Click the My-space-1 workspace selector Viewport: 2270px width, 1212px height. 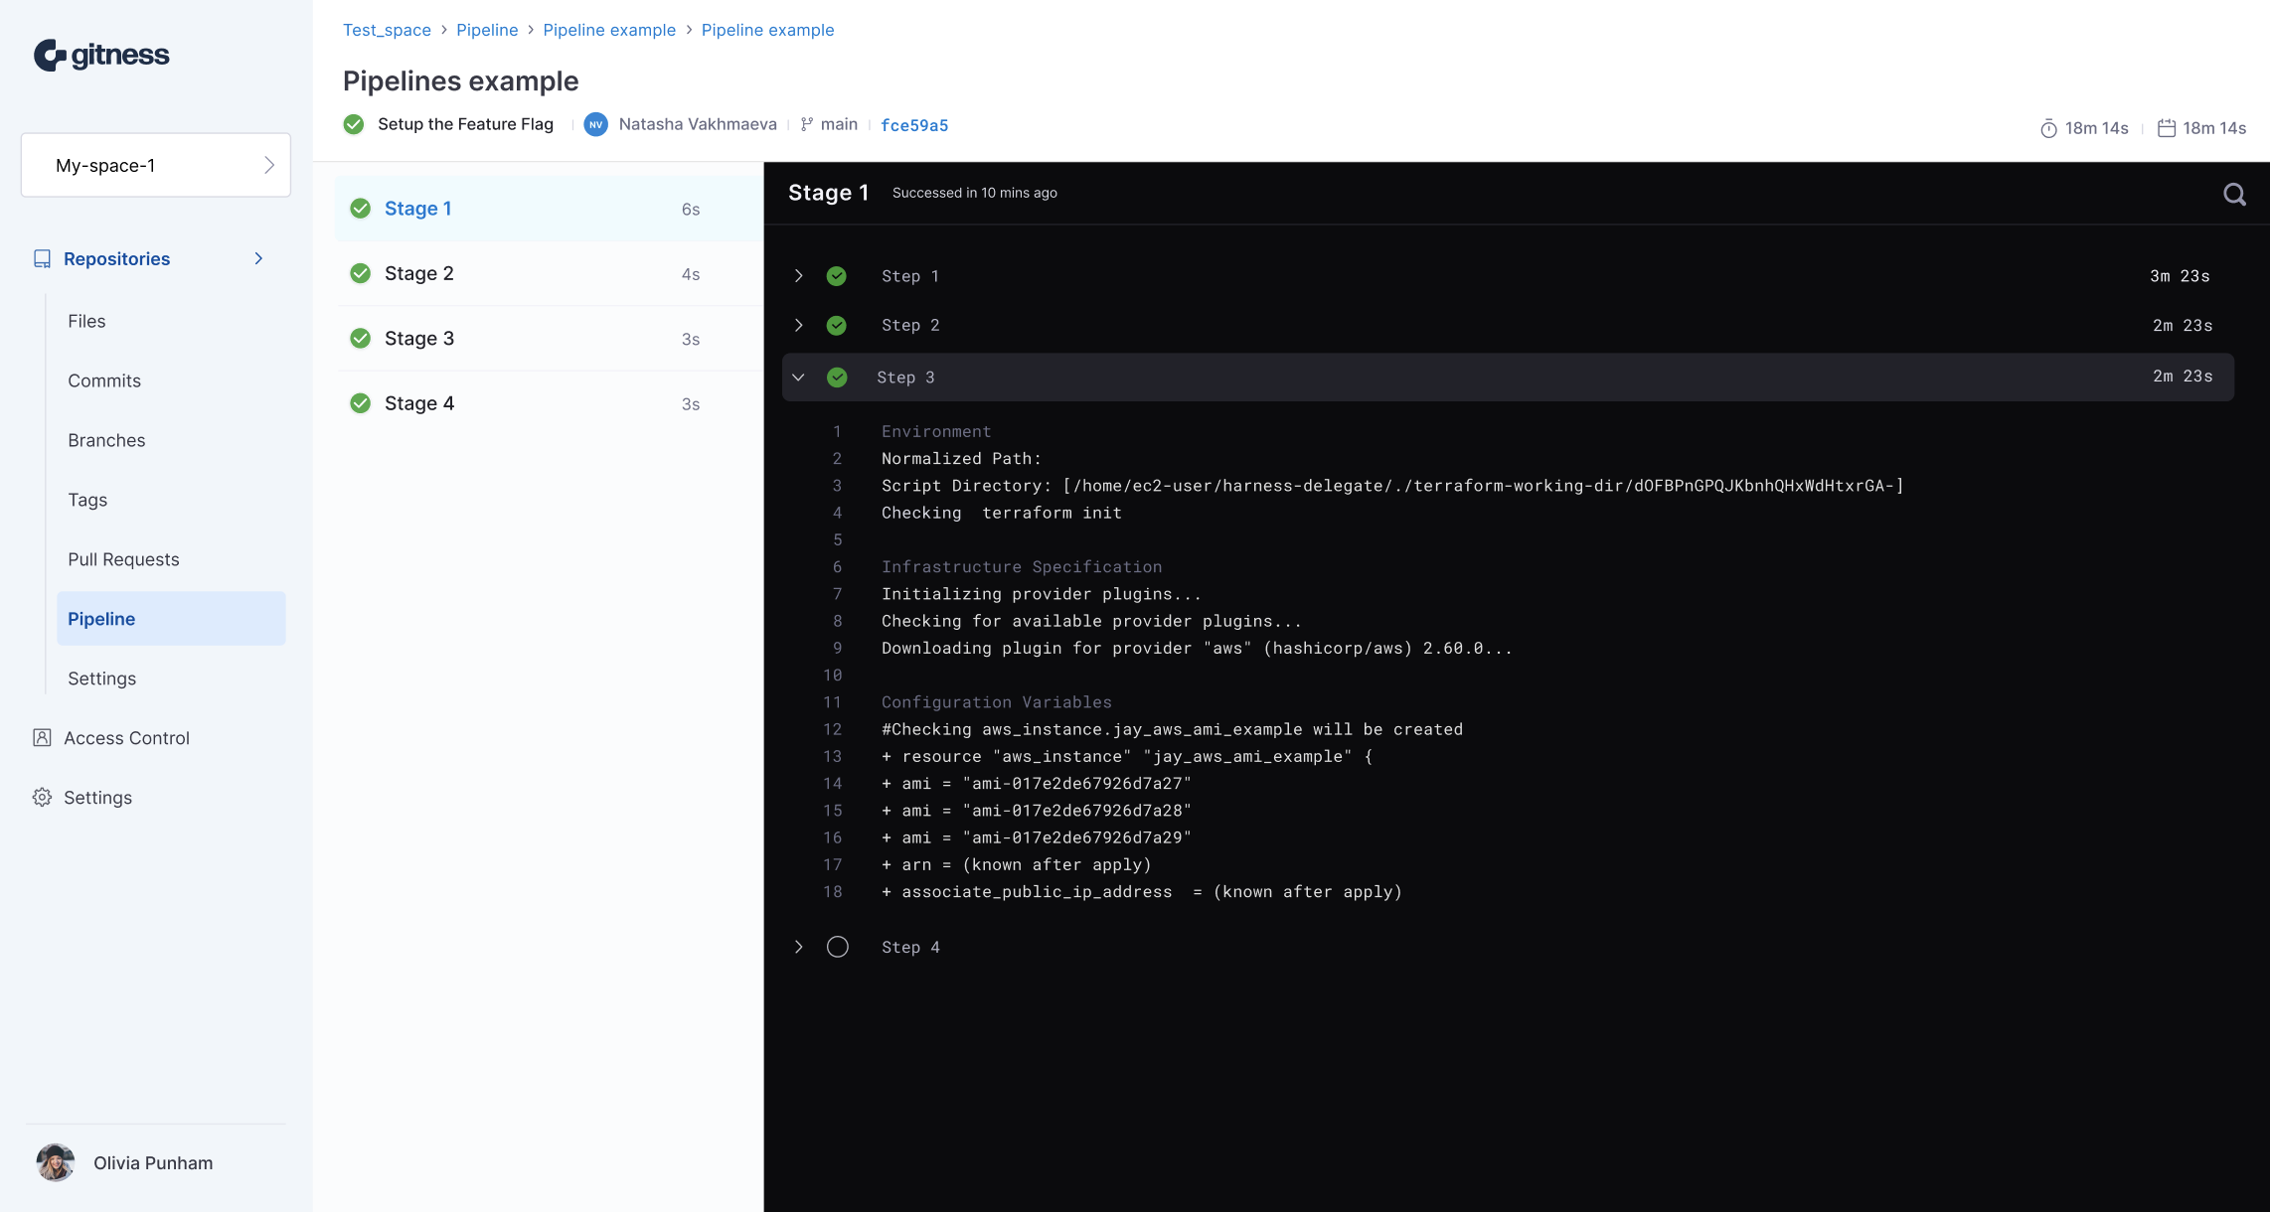[x=156, y=165]
